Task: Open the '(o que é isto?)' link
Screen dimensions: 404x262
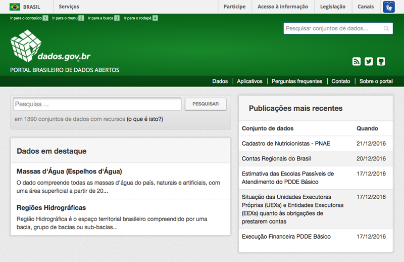Action: [x=145, y=119]
